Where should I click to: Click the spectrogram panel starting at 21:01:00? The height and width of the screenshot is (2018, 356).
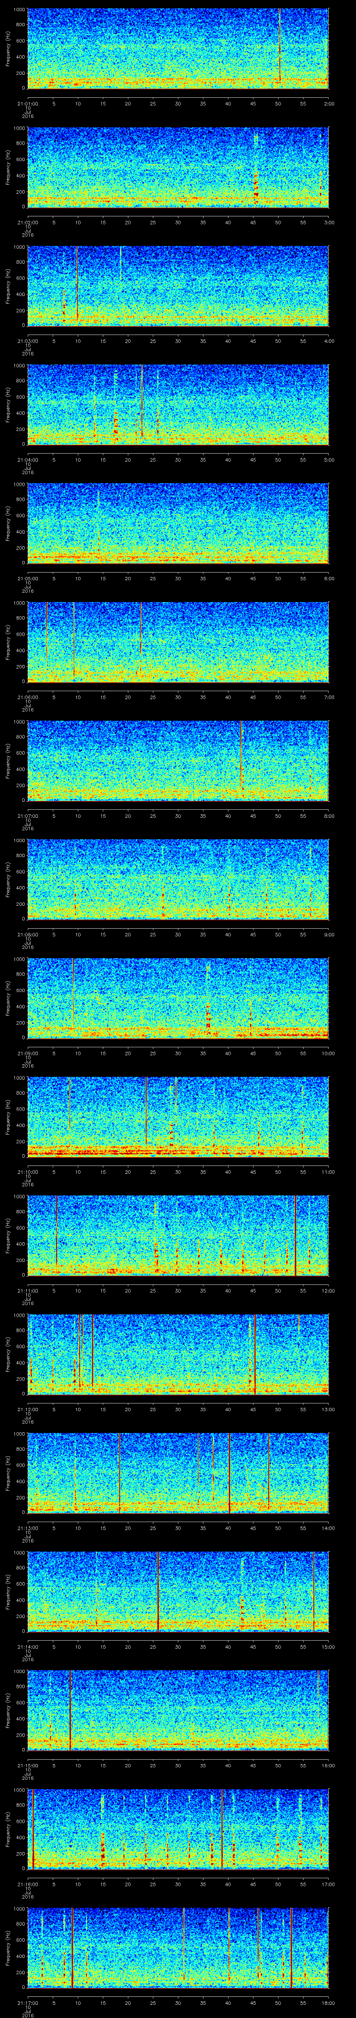[178, 49]
